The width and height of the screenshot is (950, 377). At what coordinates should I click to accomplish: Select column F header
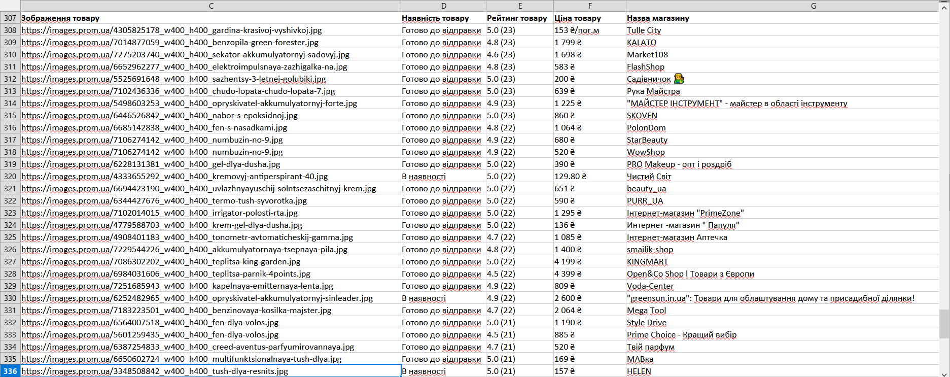(589, 6)
